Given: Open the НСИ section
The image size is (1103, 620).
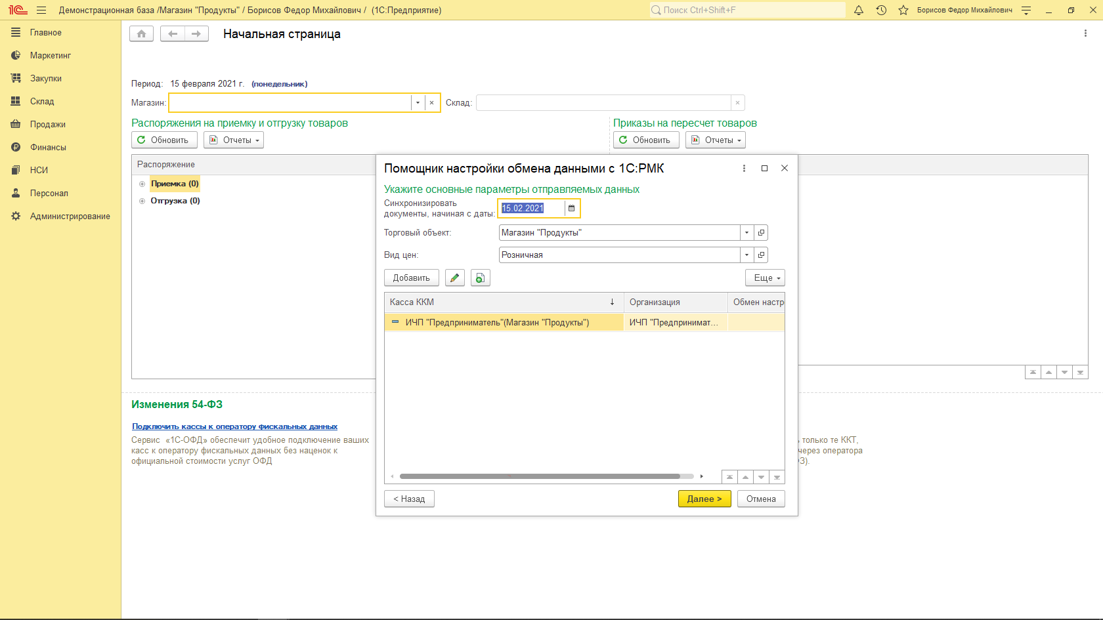Looking at the screenshot, I should tap(39, 170).
